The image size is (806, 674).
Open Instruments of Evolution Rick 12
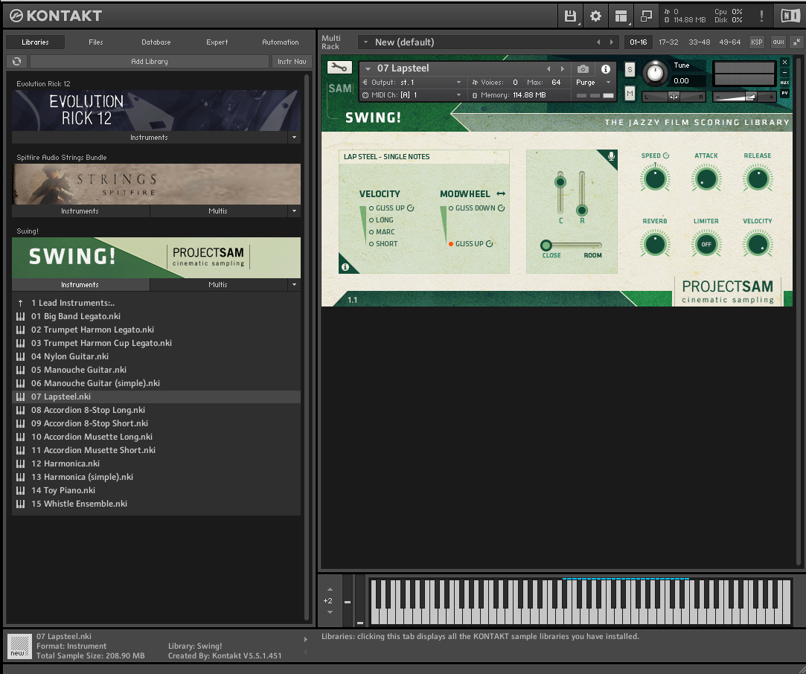coord(149,137)
